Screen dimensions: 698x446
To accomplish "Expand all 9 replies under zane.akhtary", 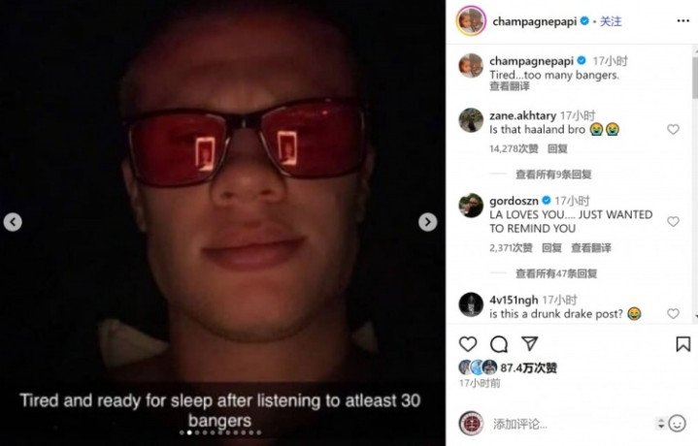I will 553,175.
